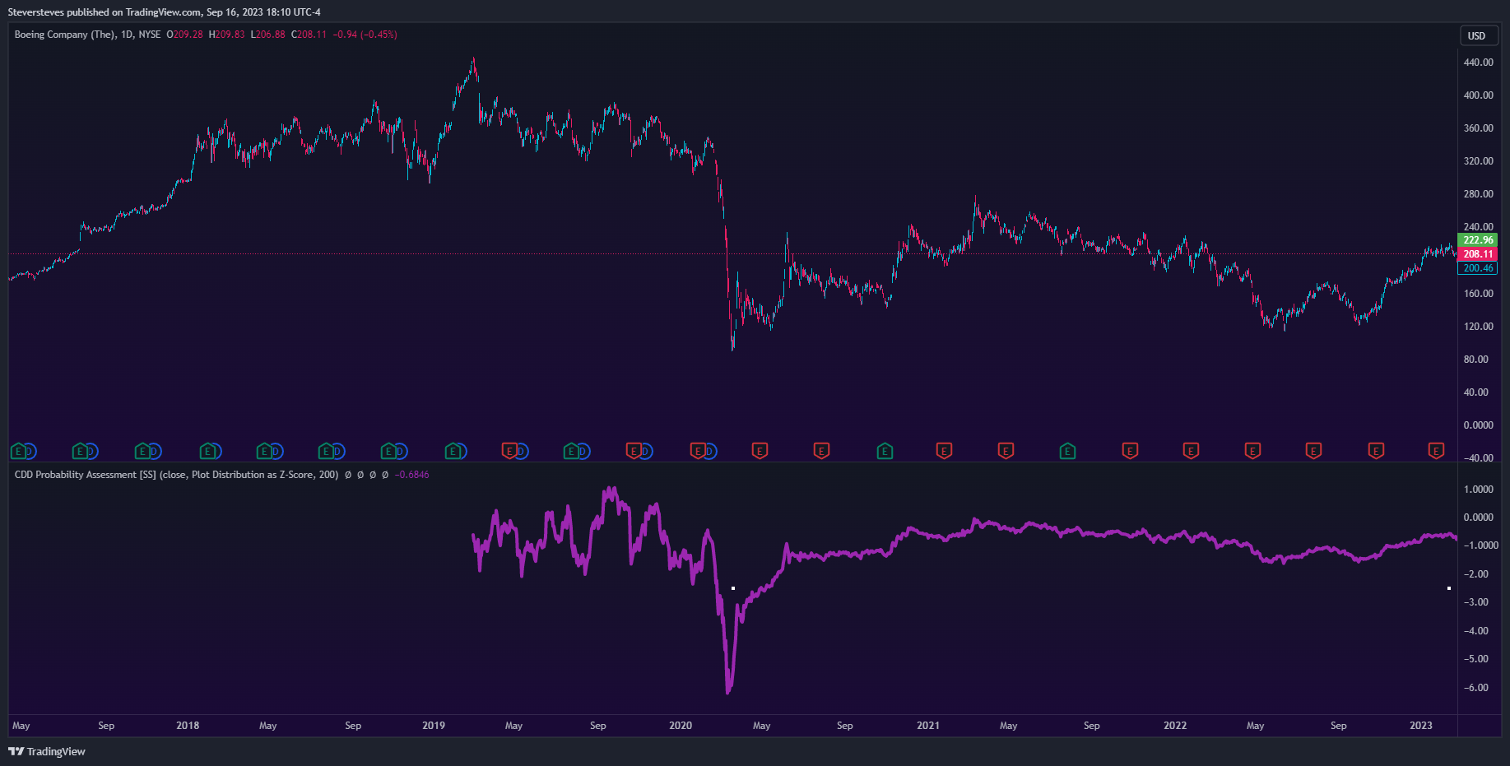
Task: Click blue dividend marker between Sep 2017 and 2018
Action: click(154, 451)
